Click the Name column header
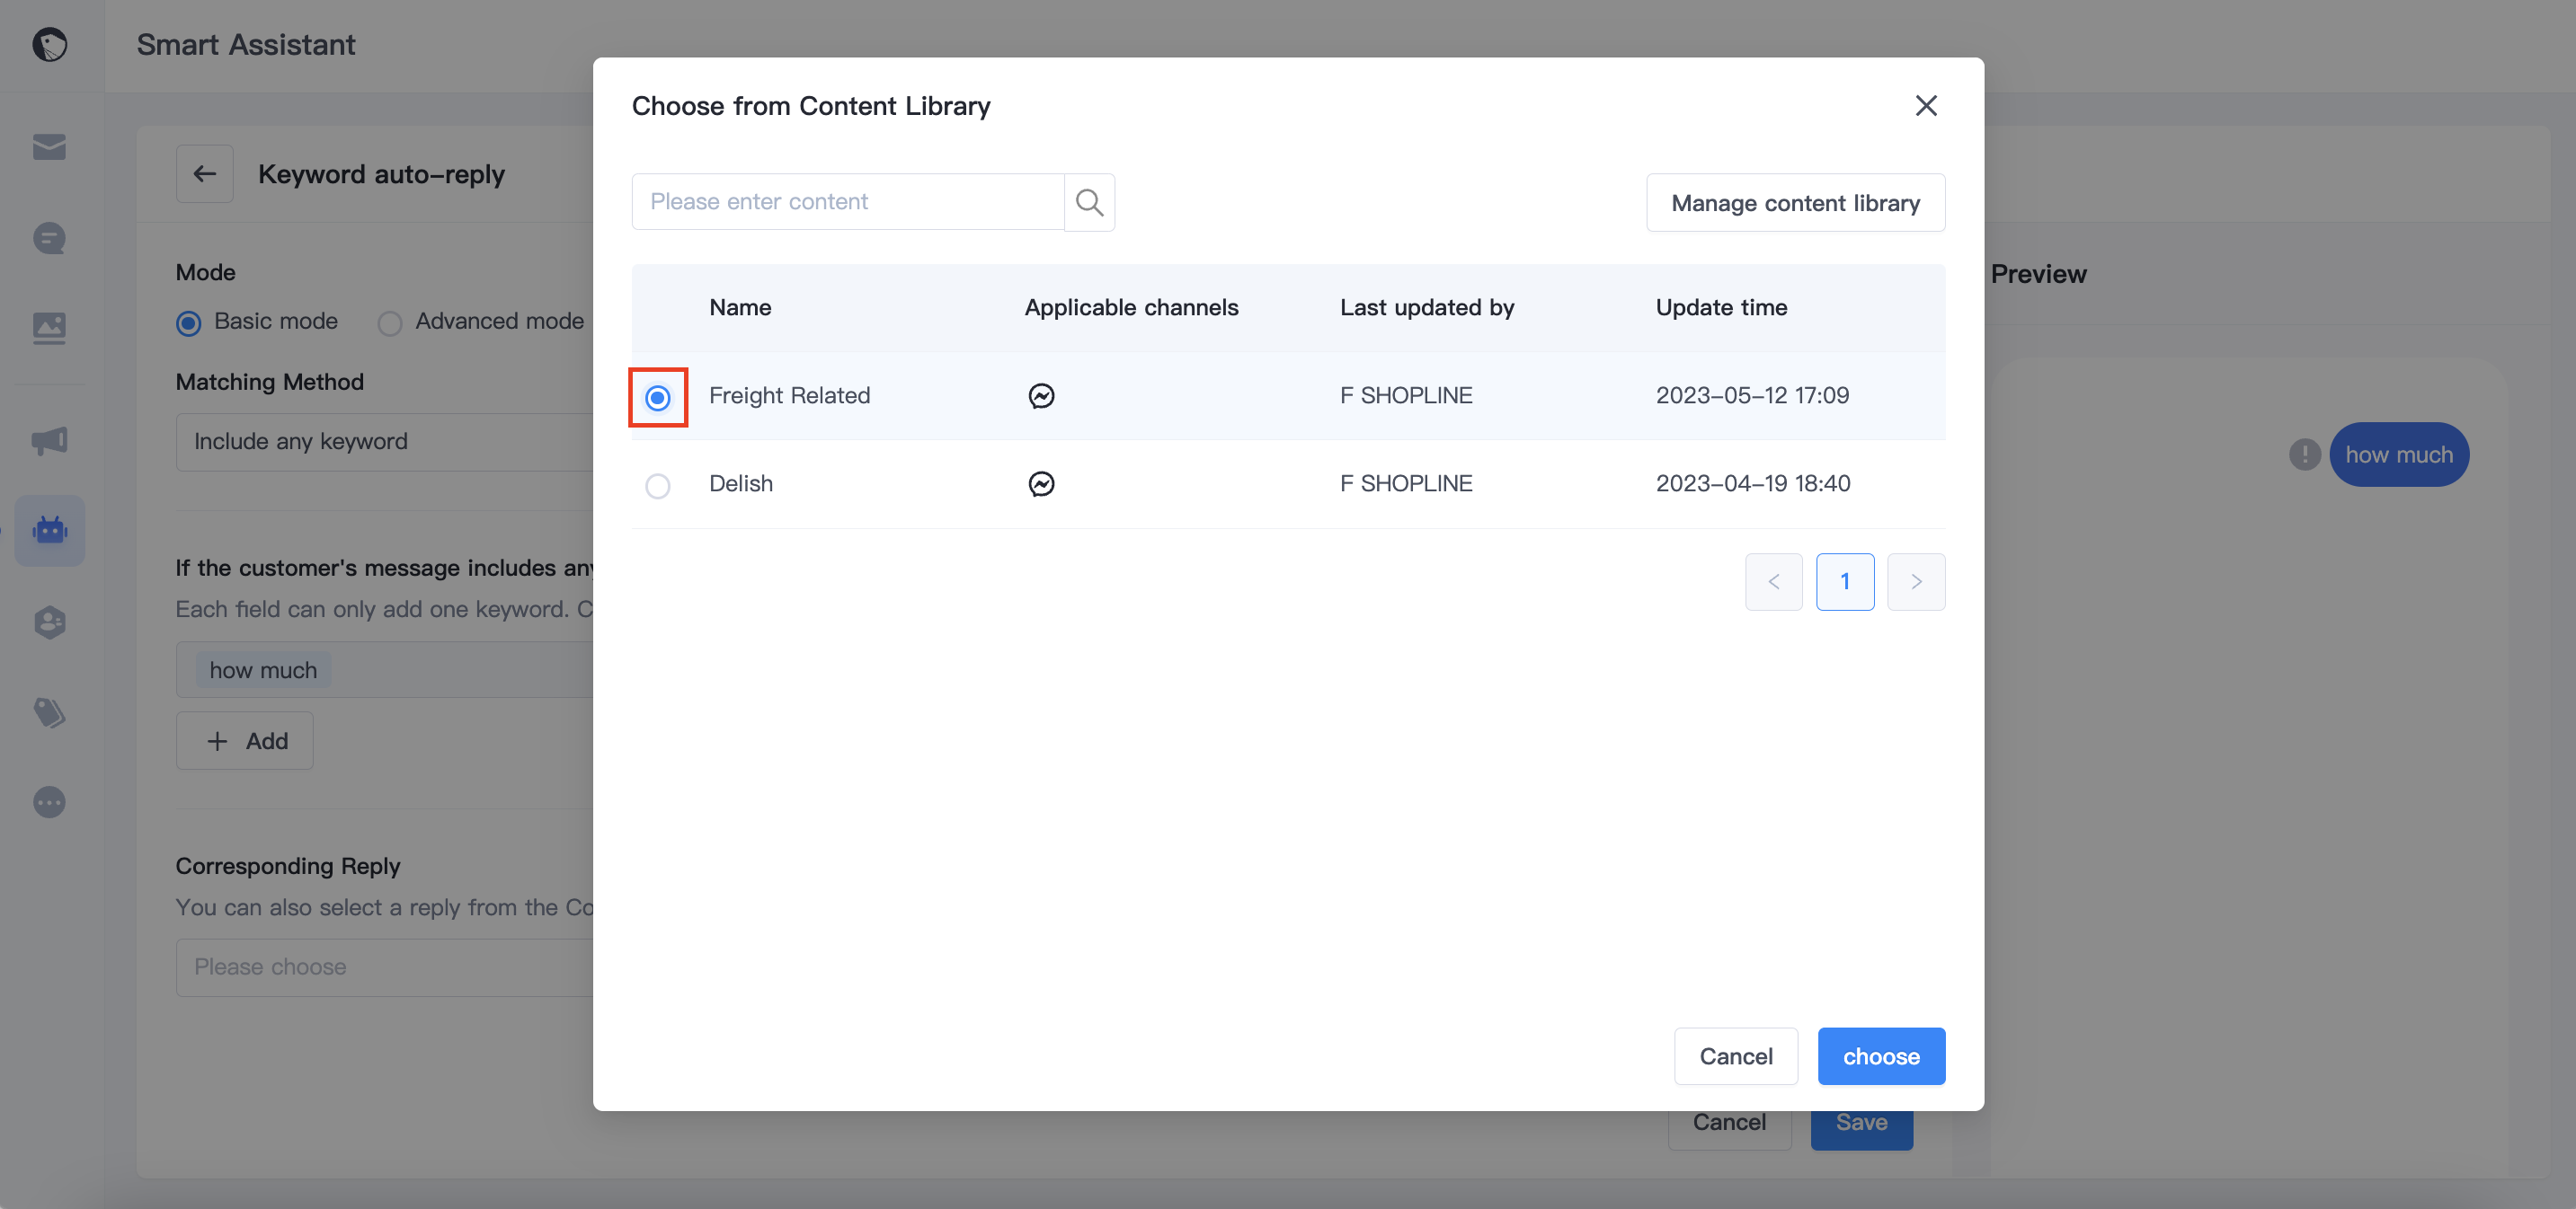This screenshot has height=1209, width=2576. pyautogui.click(x=739, y=308)
